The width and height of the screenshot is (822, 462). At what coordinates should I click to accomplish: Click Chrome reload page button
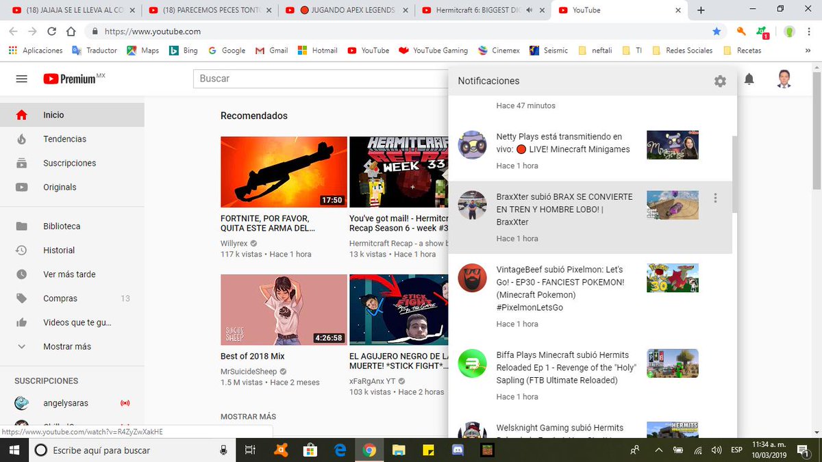pyautogui.click(x=51, y=31)
